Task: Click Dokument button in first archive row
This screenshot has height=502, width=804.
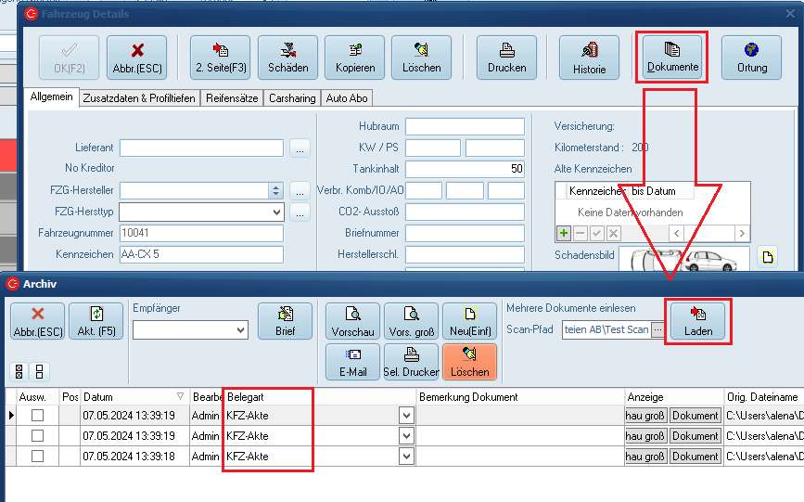Action: tap(695, 416)
